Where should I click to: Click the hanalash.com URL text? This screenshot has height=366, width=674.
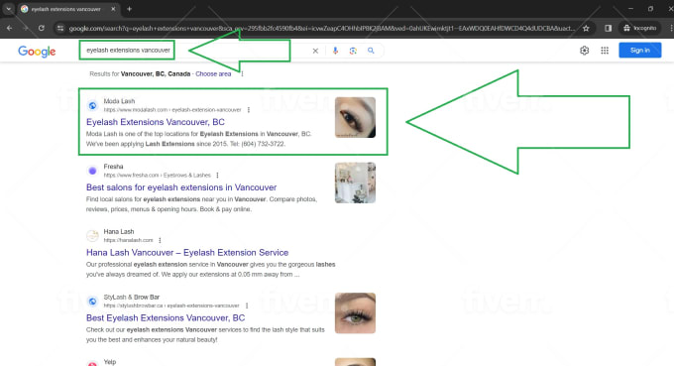pyautogui.click(x=128, y=240)
